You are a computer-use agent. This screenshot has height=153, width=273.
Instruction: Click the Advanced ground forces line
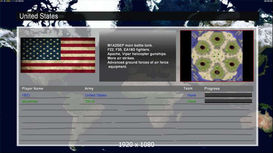tap(138, 65)
